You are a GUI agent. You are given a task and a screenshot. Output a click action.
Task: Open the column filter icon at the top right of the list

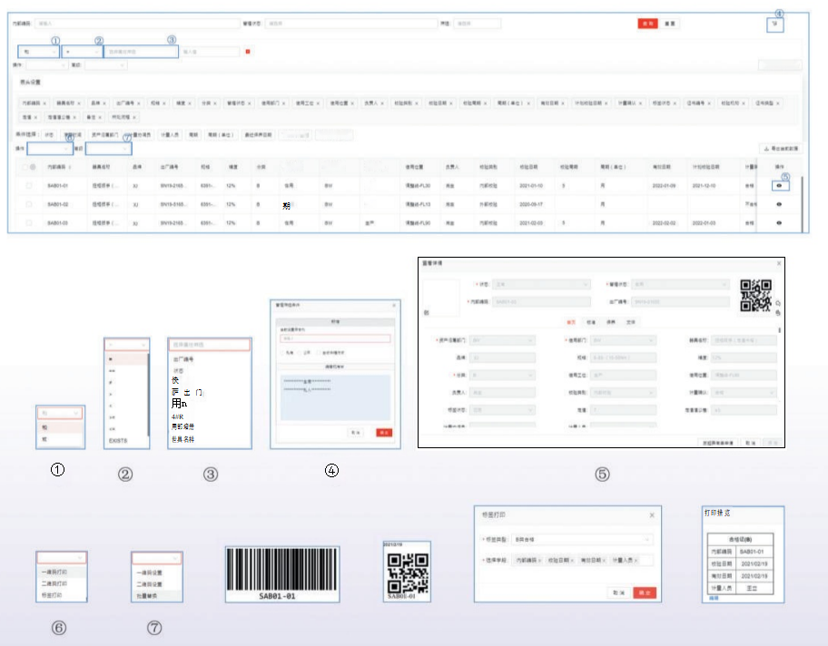pos(774,24)
